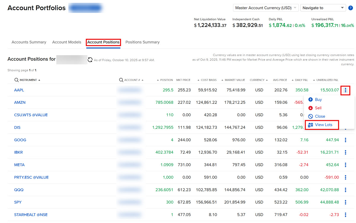The height and width of the screenshot is (223, 356).
Task: Click the blue help question mark icon
Action: pos(351,8)
